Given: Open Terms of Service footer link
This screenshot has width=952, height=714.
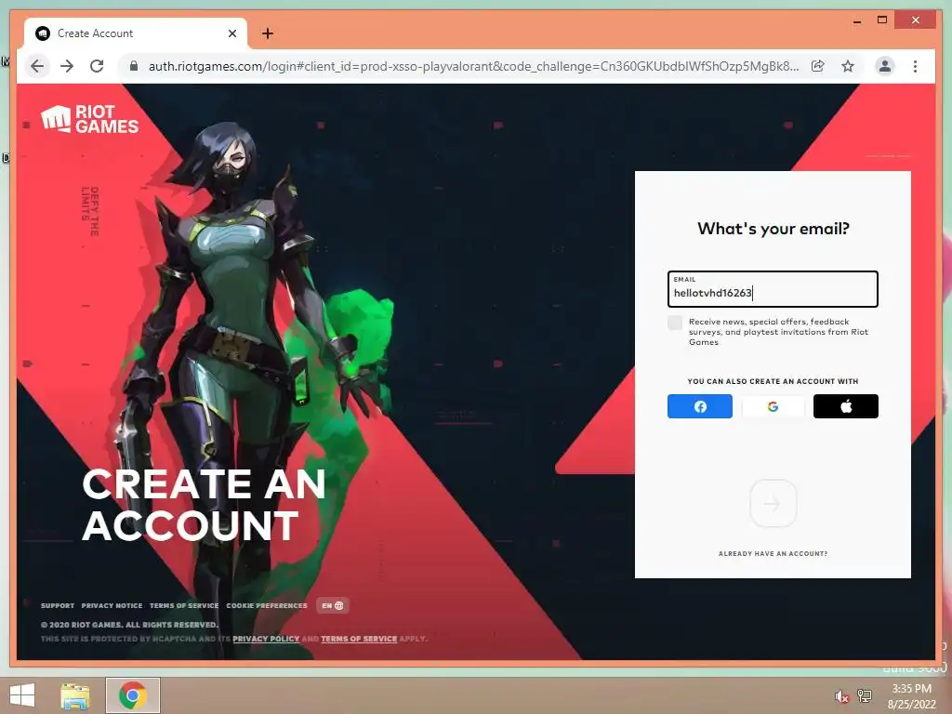Looking at the screenshot, I should [x=184, y=606].
